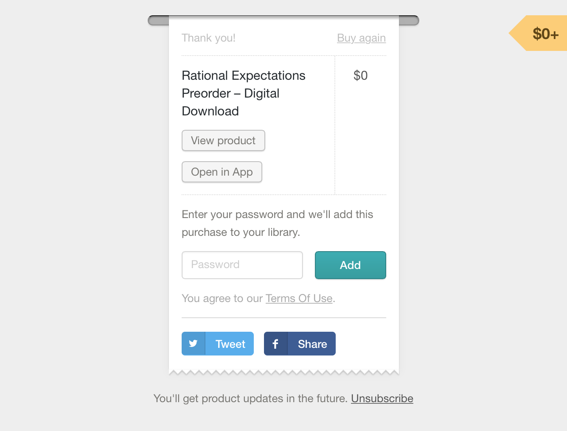The height and width of the screenshot is (431, 567).
Task: Open the Buy again link
Action: coord(361,38)
